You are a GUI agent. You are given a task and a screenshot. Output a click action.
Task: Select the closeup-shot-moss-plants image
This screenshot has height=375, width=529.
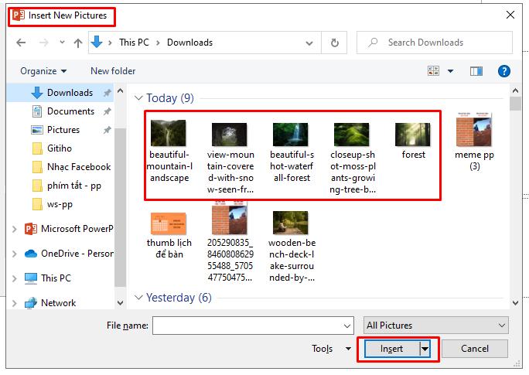[x=353, y=158]
